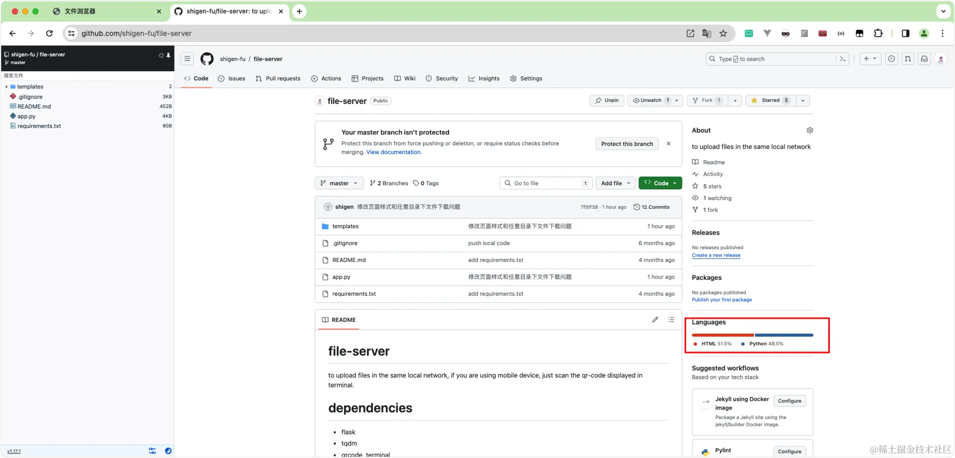Open the Add file dropdown
This screenshot has height=458, width=955.
(x=616, y=183)
